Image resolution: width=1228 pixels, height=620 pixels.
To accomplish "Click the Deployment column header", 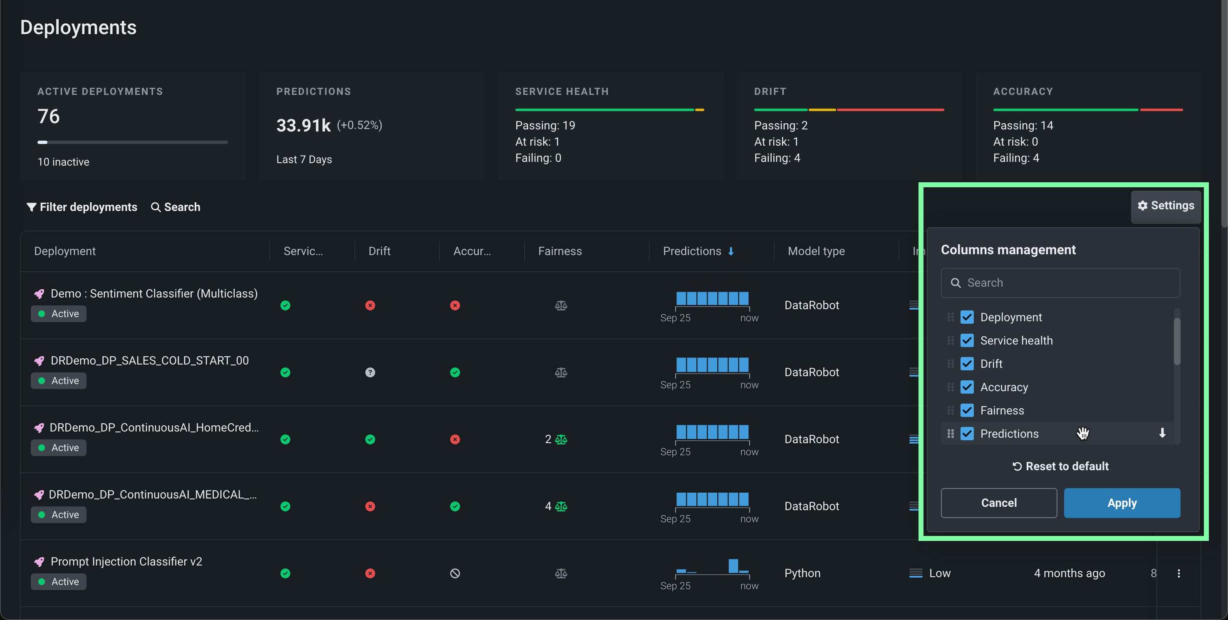I will [x=65, y=251].
